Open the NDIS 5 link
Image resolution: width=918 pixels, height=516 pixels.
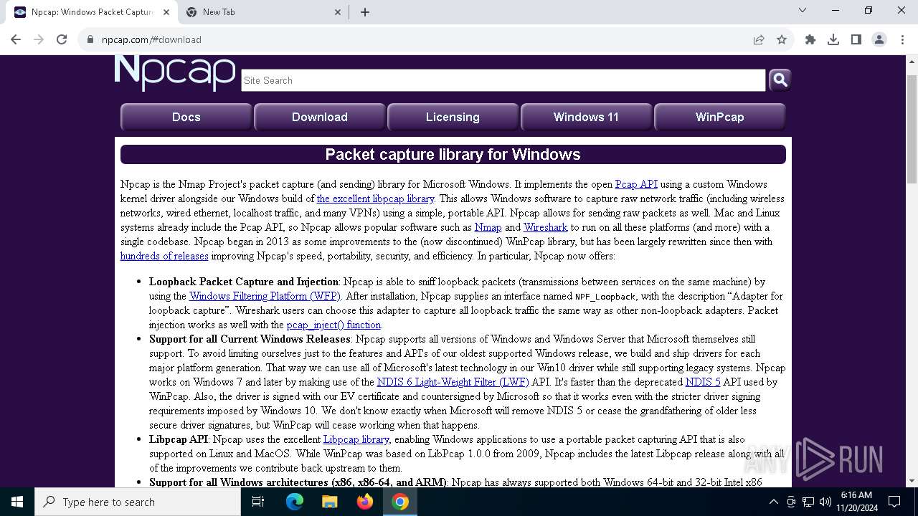703,382
